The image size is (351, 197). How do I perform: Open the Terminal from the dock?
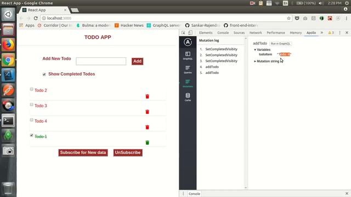[8, 120]
